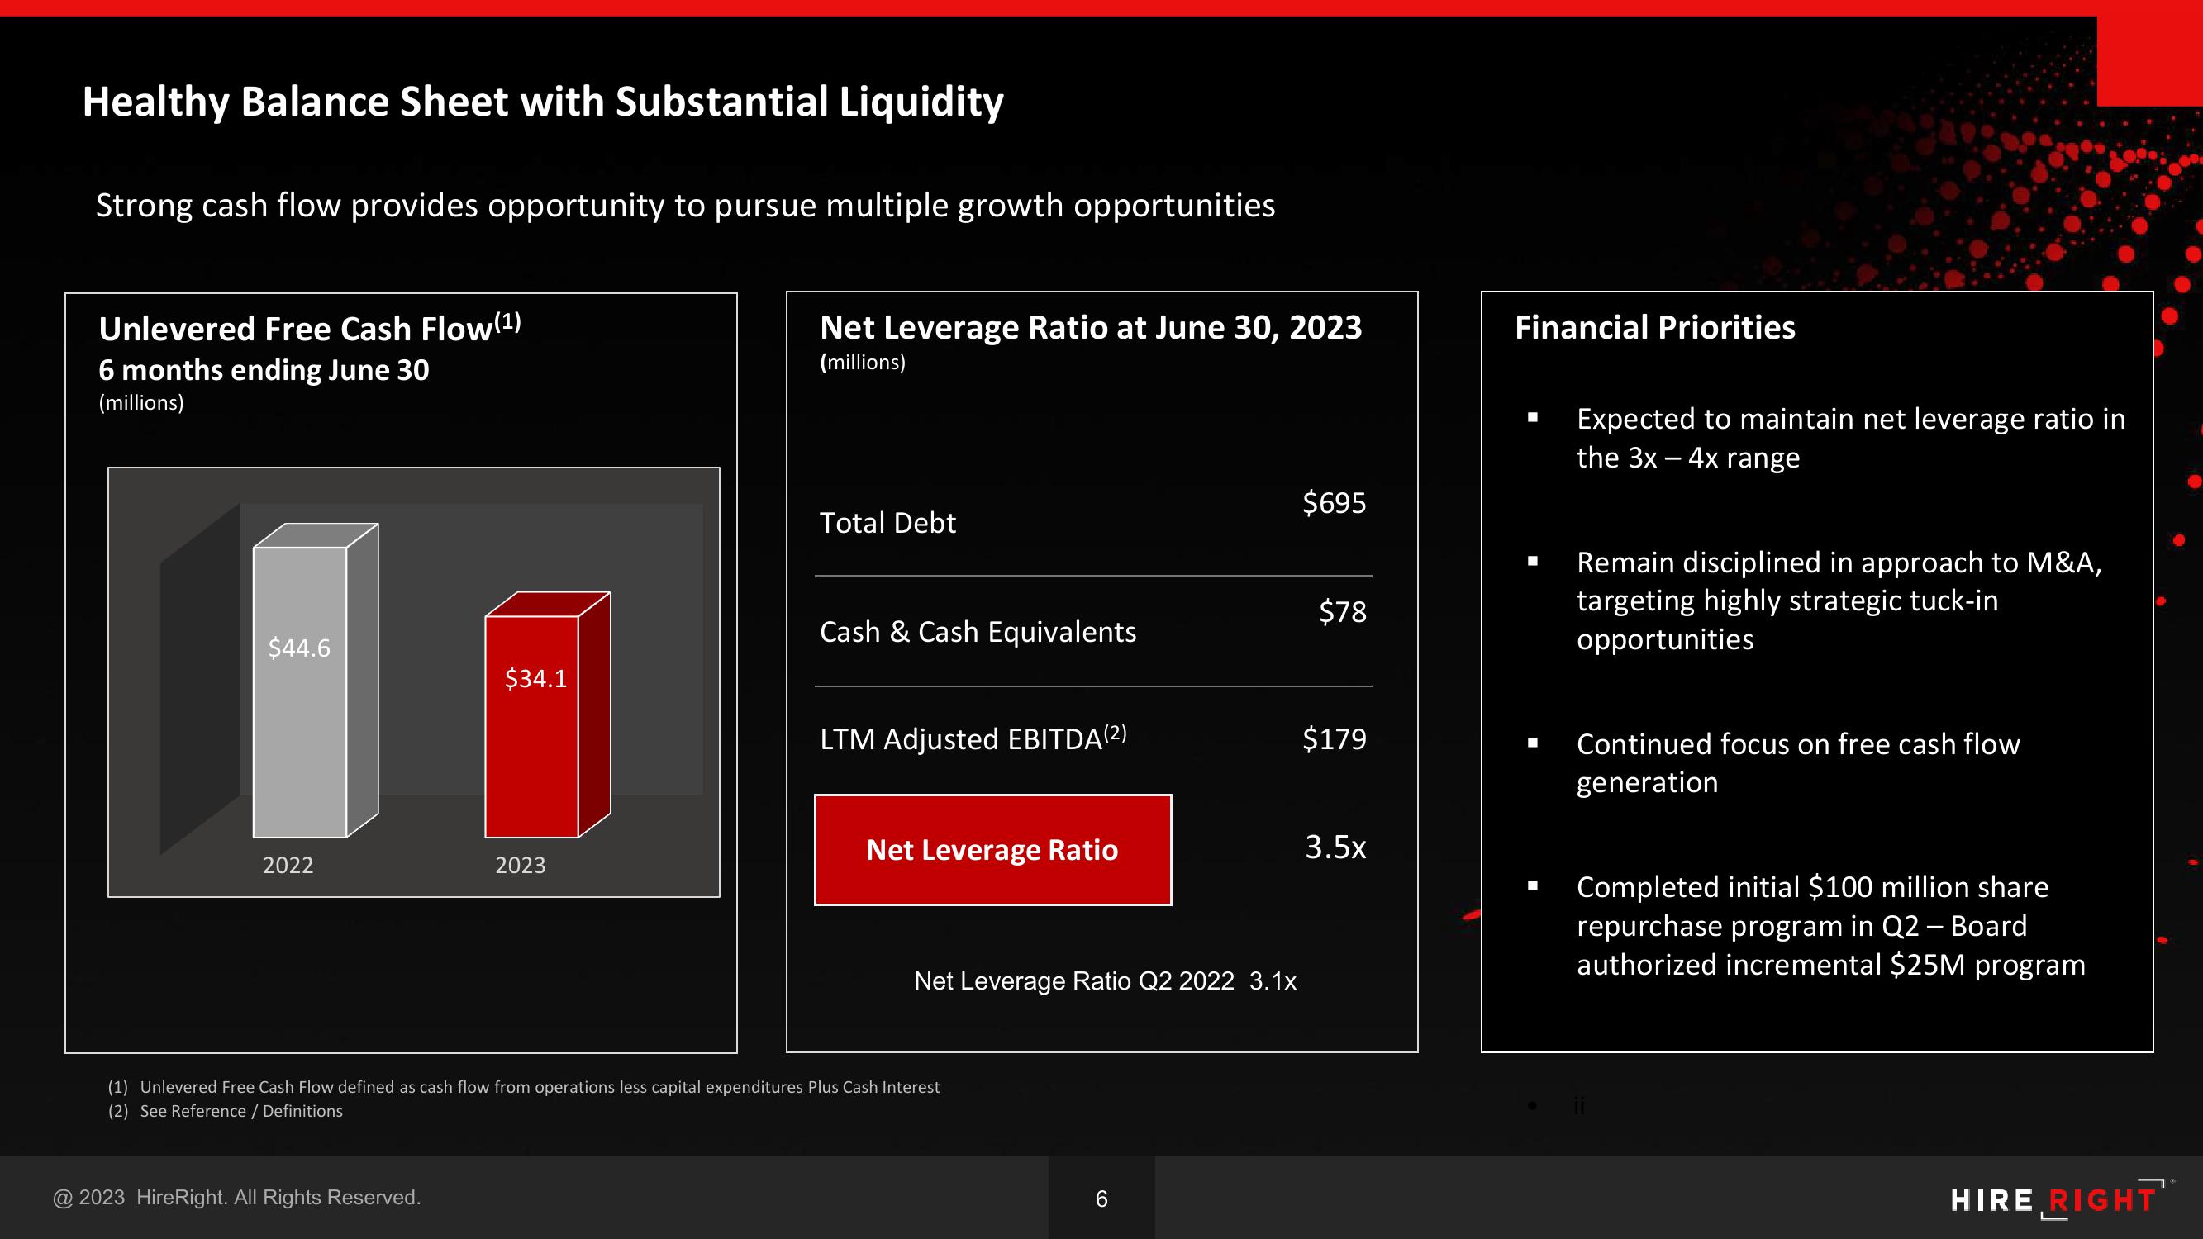Click the 2023 axis label
Screen dimensions: 2203x1239
click(520, 866)
